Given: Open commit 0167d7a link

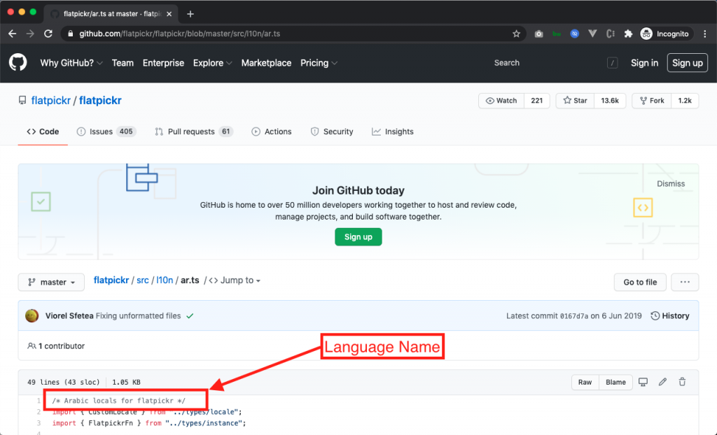Looking at the screenshot, I should pyautogui.click(x=574, y=315).
